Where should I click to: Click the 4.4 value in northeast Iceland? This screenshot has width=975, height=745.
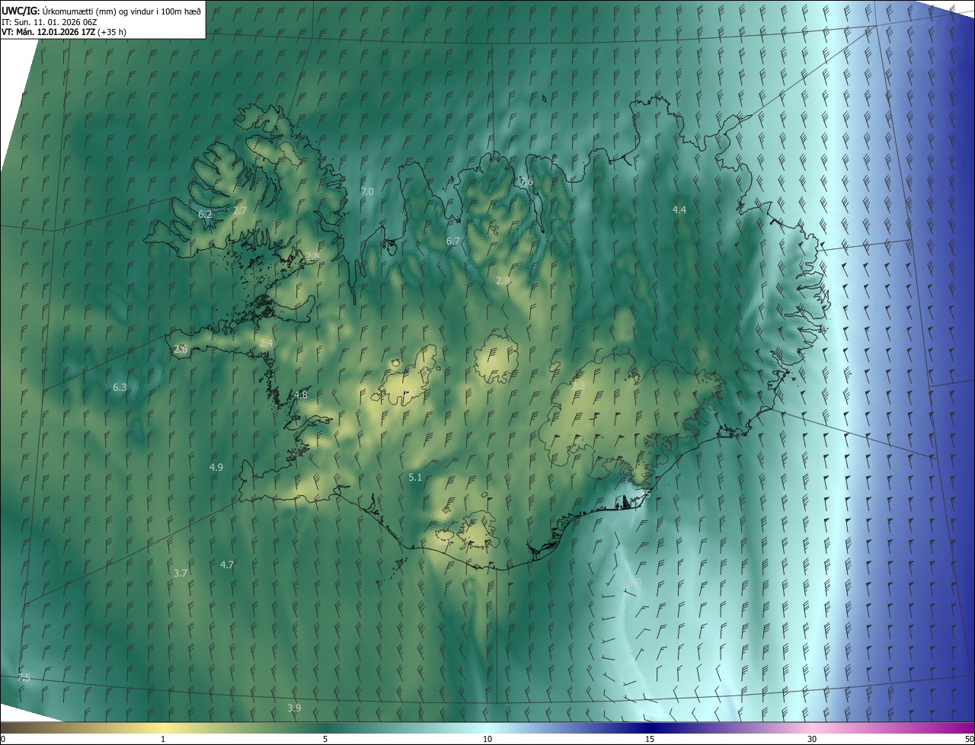(x=679, y=209)
